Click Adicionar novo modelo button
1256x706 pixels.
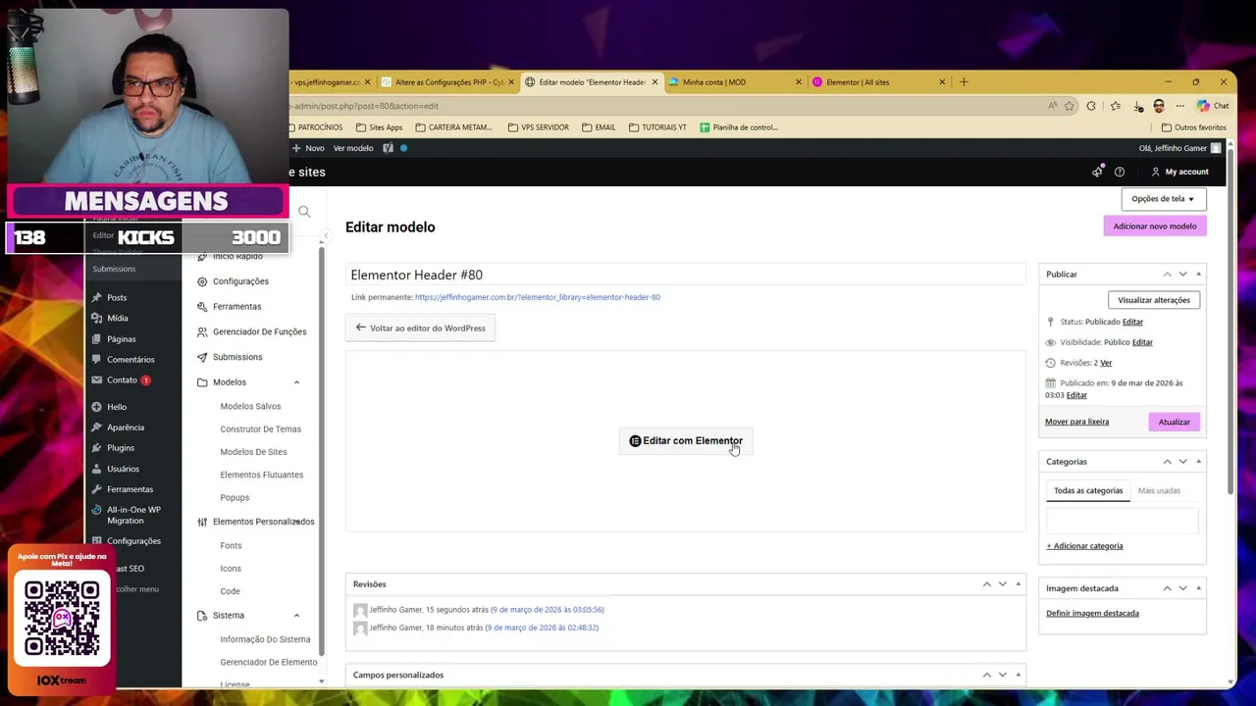[x=1155, y=227]
